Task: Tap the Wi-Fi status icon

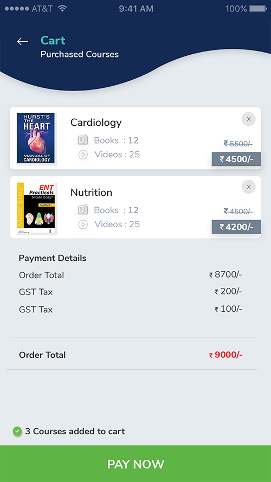Action: [62, 9]
